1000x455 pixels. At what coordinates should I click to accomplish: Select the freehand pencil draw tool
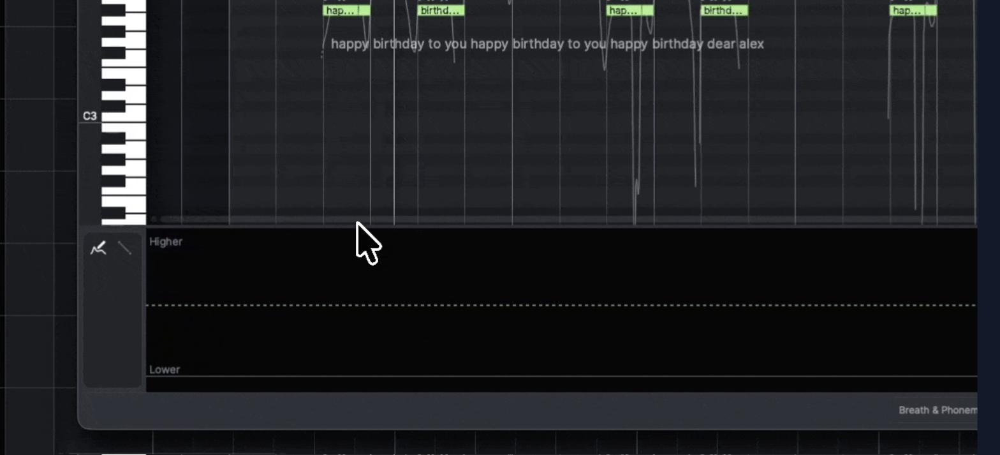point(98,248)
